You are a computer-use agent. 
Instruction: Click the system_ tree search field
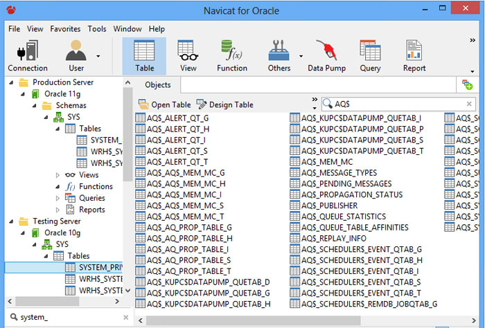[69, 317]
